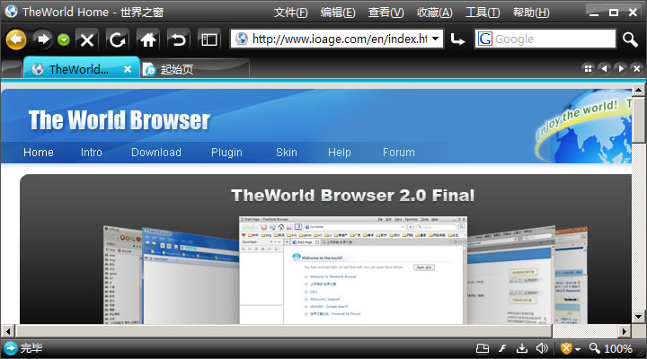Click the 完毕 status text

(31, 348)
